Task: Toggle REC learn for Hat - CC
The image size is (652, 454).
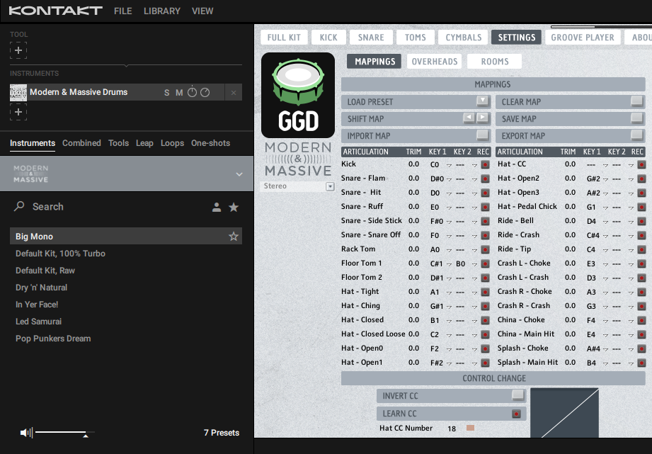Action: coord(641,165)
